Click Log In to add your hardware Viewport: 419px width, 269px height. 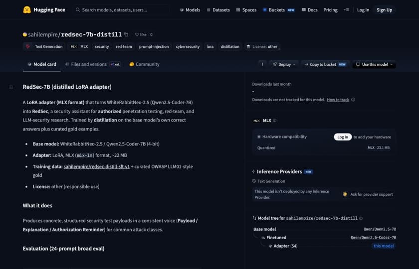[343, 137]
